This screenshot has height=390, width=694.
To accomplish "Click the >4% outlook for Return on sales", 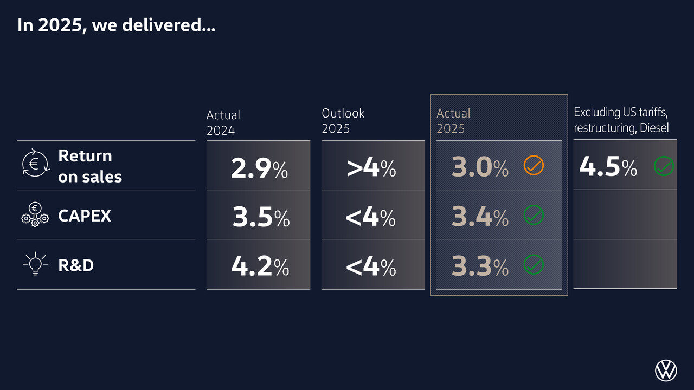I will 371,168.
